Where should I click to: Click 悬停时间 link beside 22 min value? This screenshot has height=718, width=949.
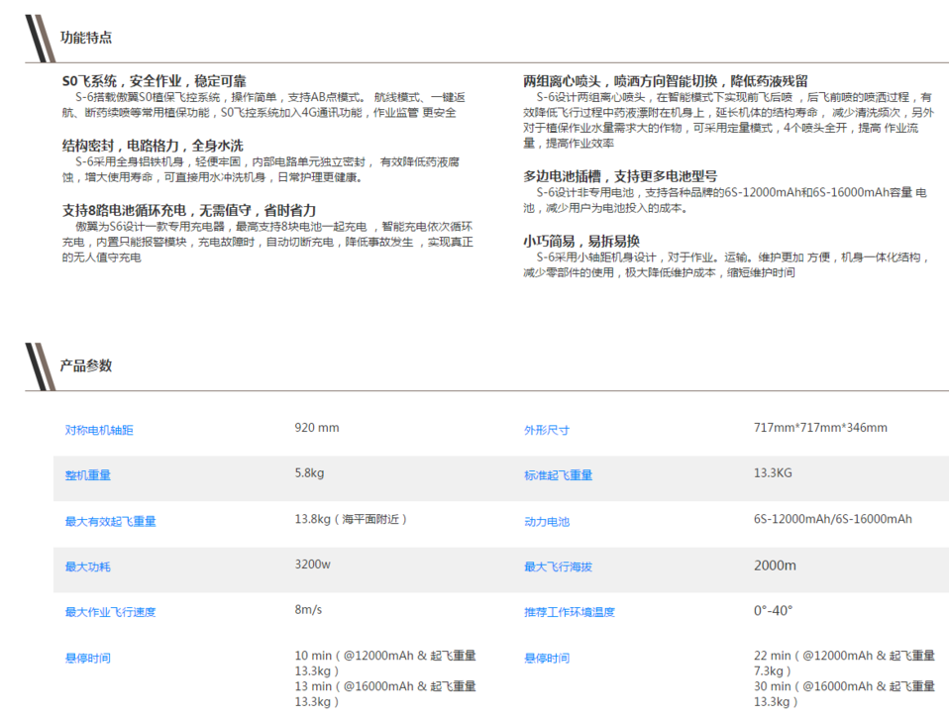(x=547, y=659)
